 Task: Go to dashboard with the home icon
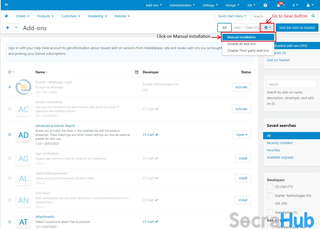coord(6,16)
